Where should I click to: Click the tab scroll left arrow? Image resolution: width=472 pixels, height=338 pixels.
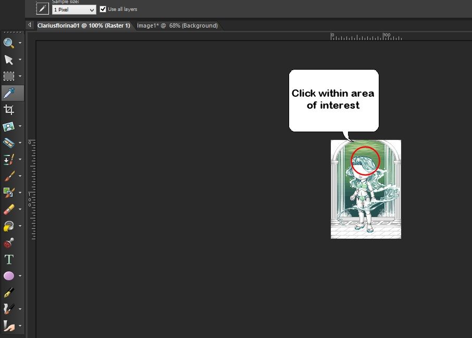pyautogui.click(x=30, y=25)
